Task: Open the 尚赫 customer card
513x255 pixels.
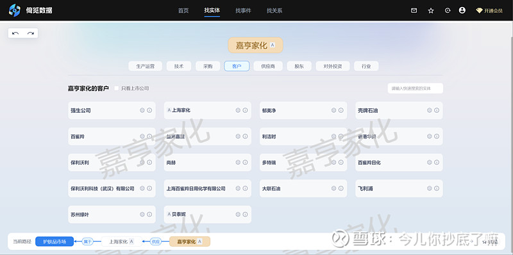Action: 207,163
